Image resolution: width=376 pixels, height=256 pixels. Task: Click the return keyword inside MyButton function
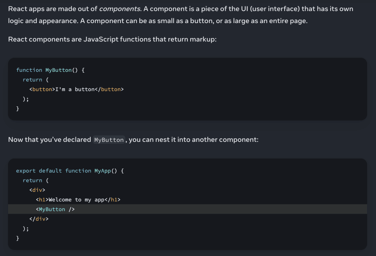[x=32, y=79]
